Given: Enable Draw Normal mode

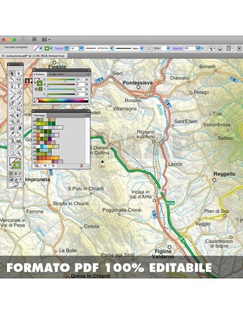Looking at the screenshot, I should (x=11, y=179).
